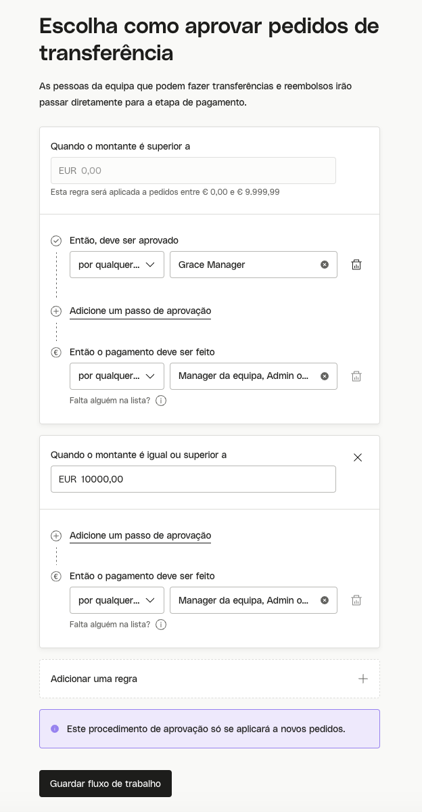The width and height of the screenshot is (422, 812).
Task: Clear payers field in second rule
Action: 325,600
